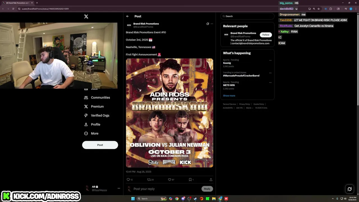Open Steam from the taskbar

[x=195, y=199]
